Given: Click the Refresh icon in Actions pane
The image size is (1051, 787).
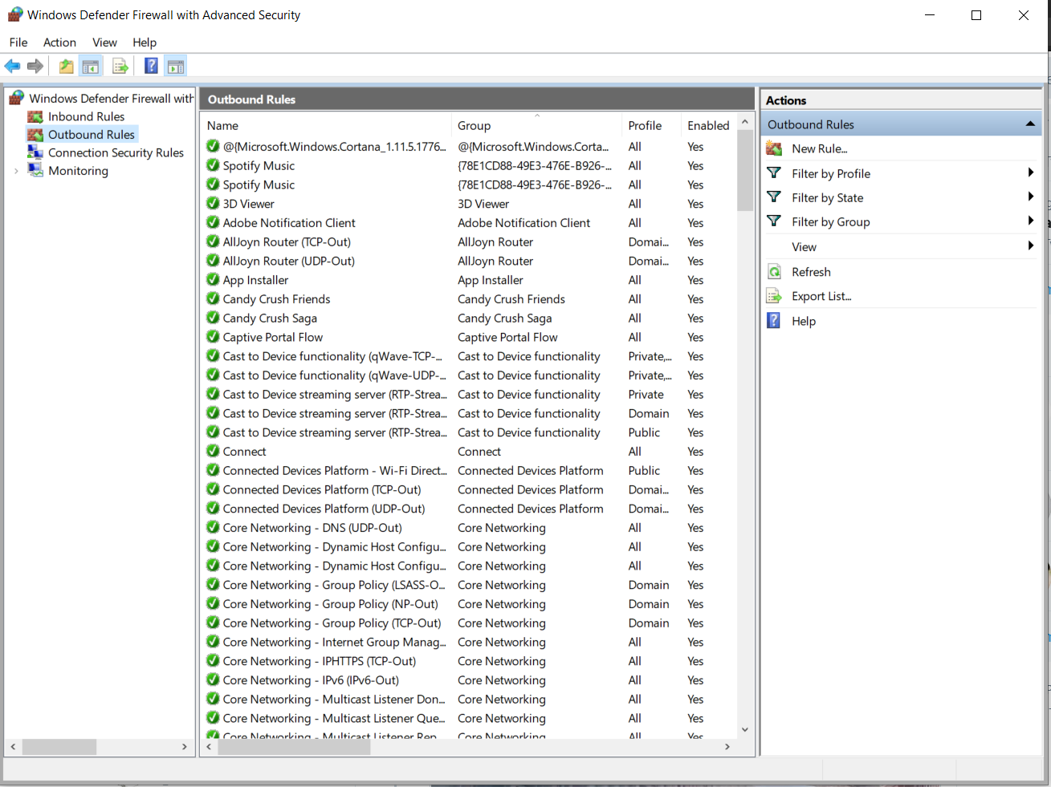Looking at the screenshot, I should 774,272.
